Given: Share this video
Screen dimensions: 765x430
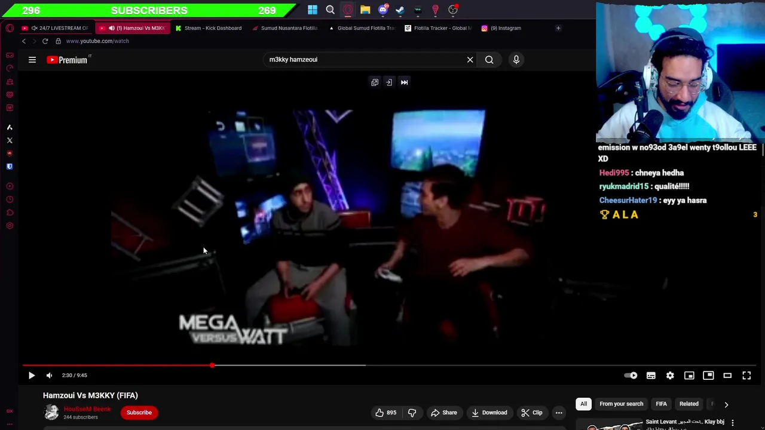Looking at the screenshot, I should (444, 413).
